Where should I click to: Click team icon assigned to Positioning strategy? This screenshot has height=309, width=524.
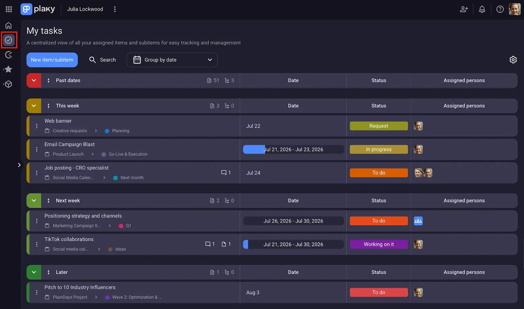[418, 221]
